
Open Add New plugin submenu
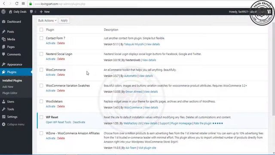tap(8, 87)
